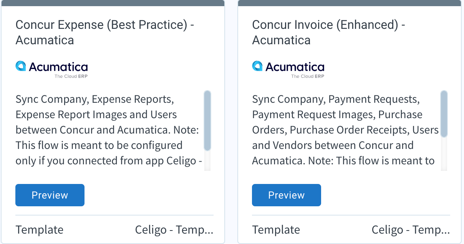
Task: Click the scrollbar track below the thumb in the Expense card
Action: tap(207, 161)
